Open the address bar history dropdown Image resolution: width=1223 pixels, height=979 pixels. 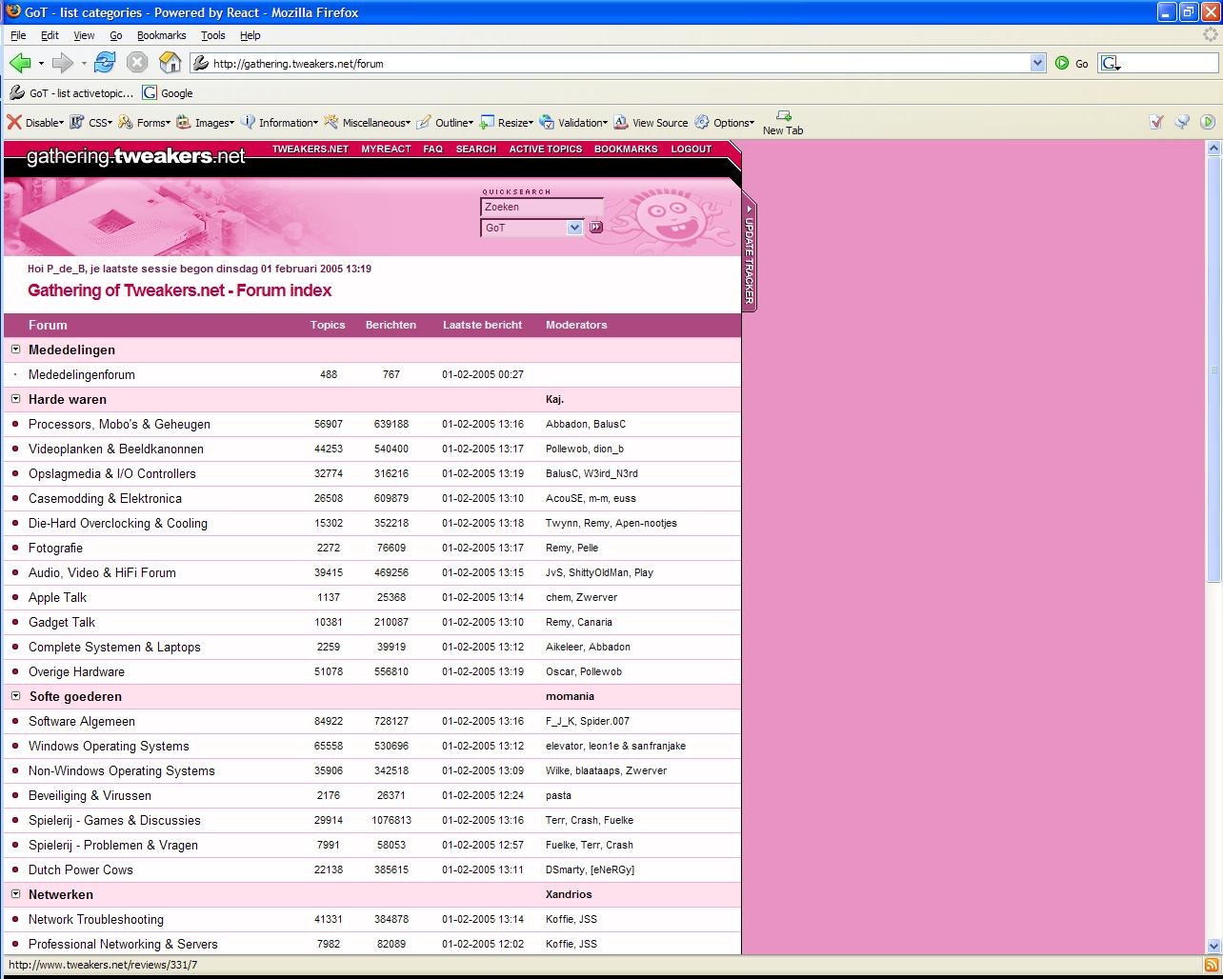1038,64
